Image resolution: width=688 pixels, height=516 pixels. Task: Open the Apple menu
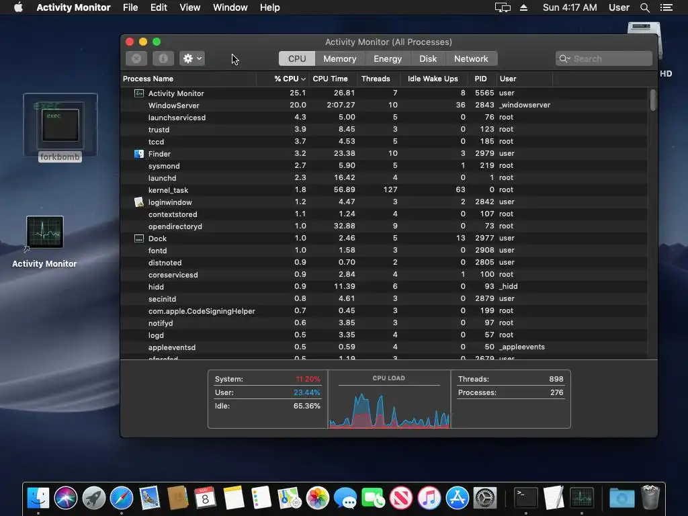coord(18,7)
